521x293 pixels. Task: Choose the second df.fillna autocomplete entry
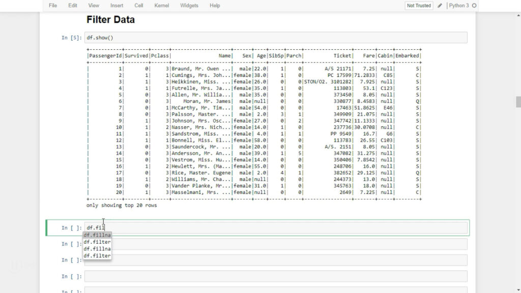pos(97,249)
